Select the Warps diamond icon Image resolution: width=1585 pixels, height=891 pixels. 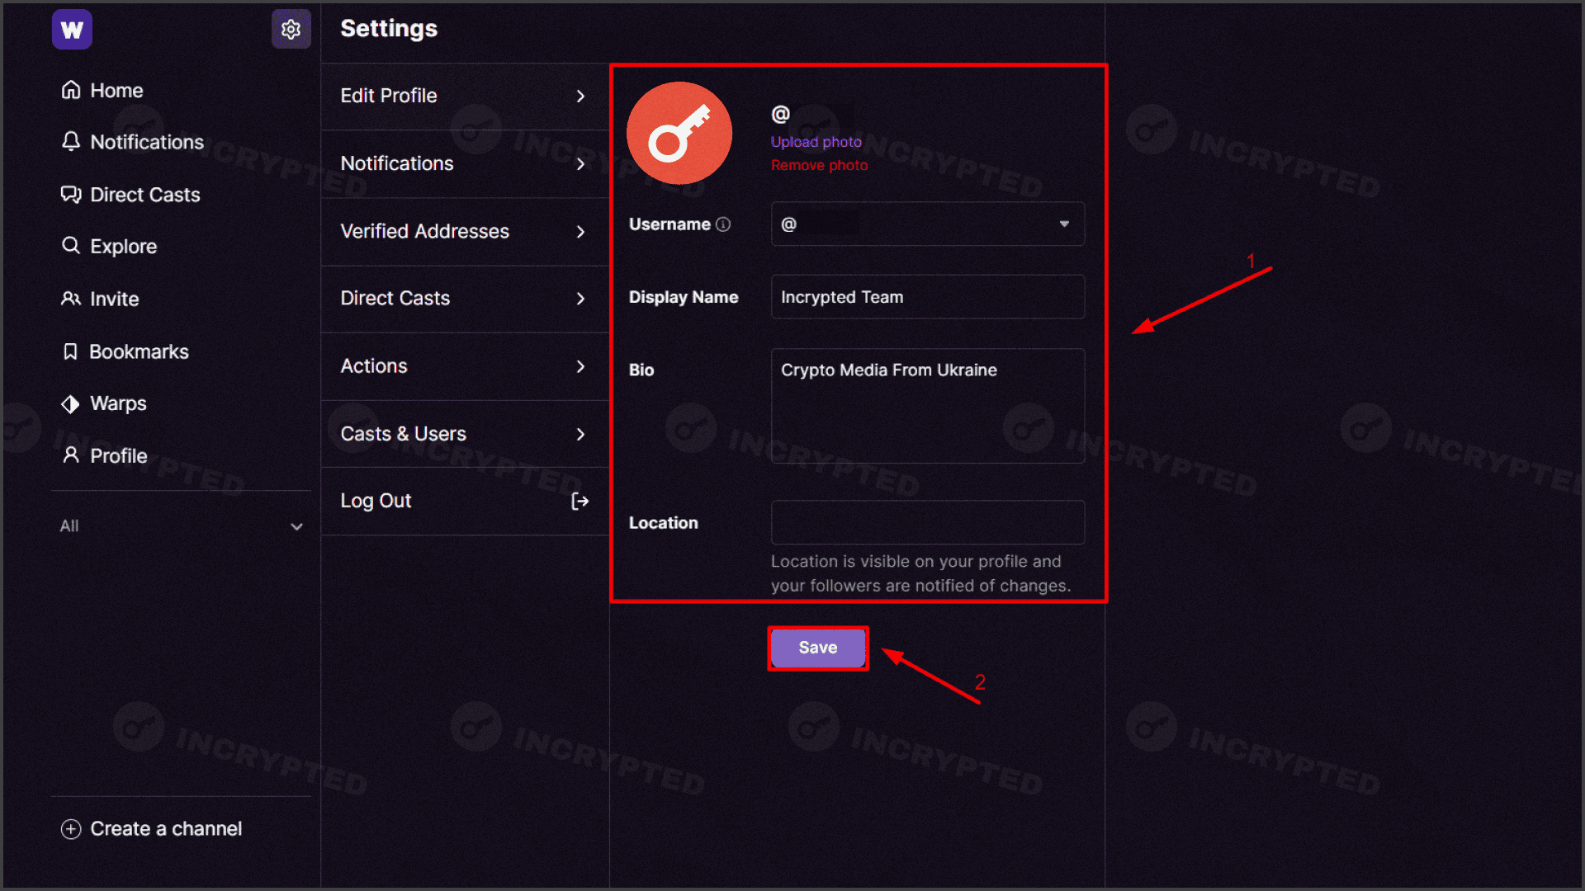tap(70, 403)
